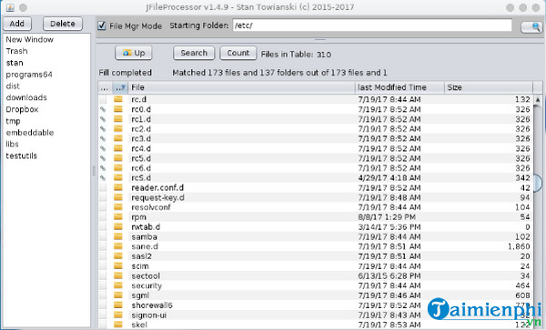Click folder icon for rc6.d

(118, 168)
